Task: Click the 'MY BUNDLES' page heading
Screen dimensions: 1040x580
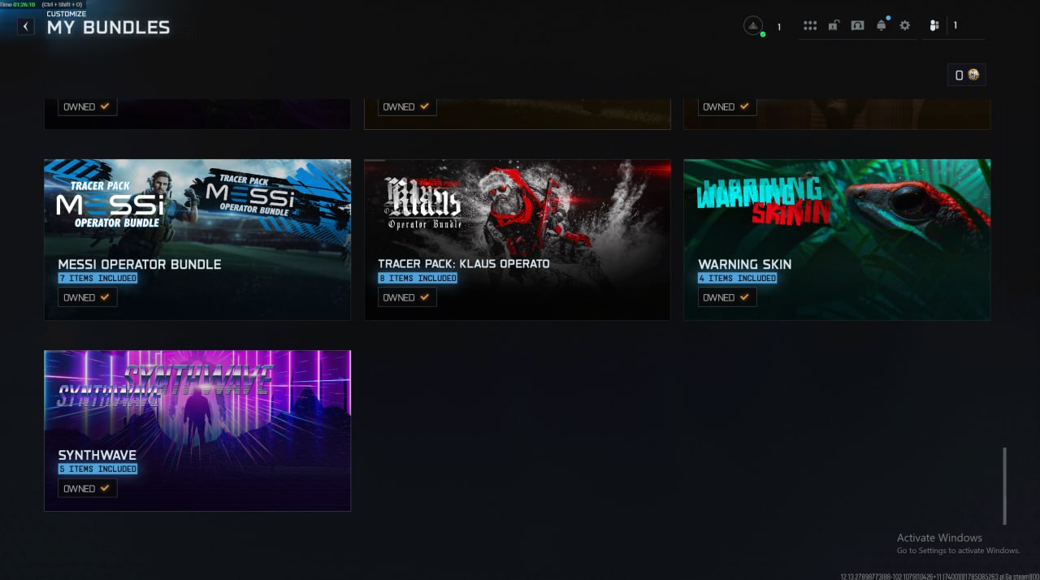Action: [108, 28]
